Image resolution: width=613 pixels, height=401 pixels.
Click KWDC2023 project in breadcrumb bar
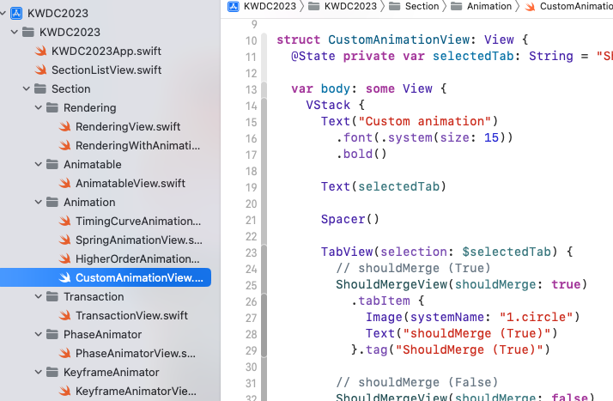[x=262, y=6]
